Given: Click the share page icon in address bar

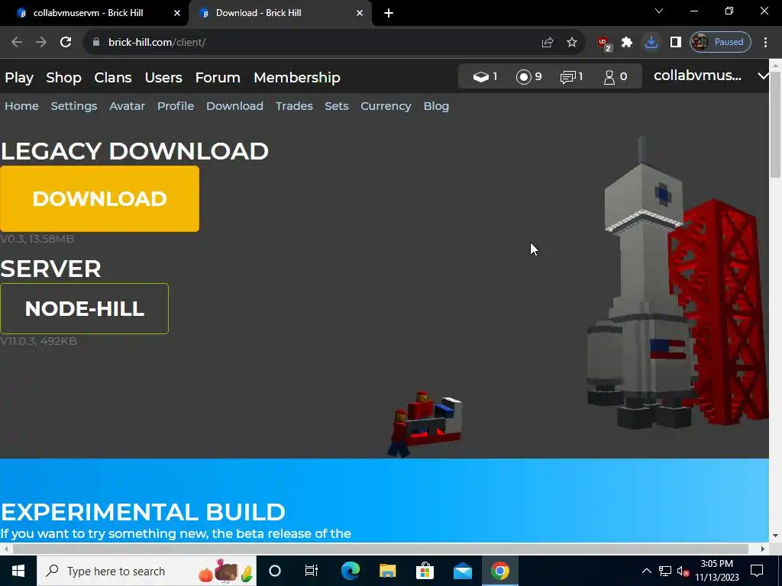Looking at the screenshot, I should click(548, 43).
